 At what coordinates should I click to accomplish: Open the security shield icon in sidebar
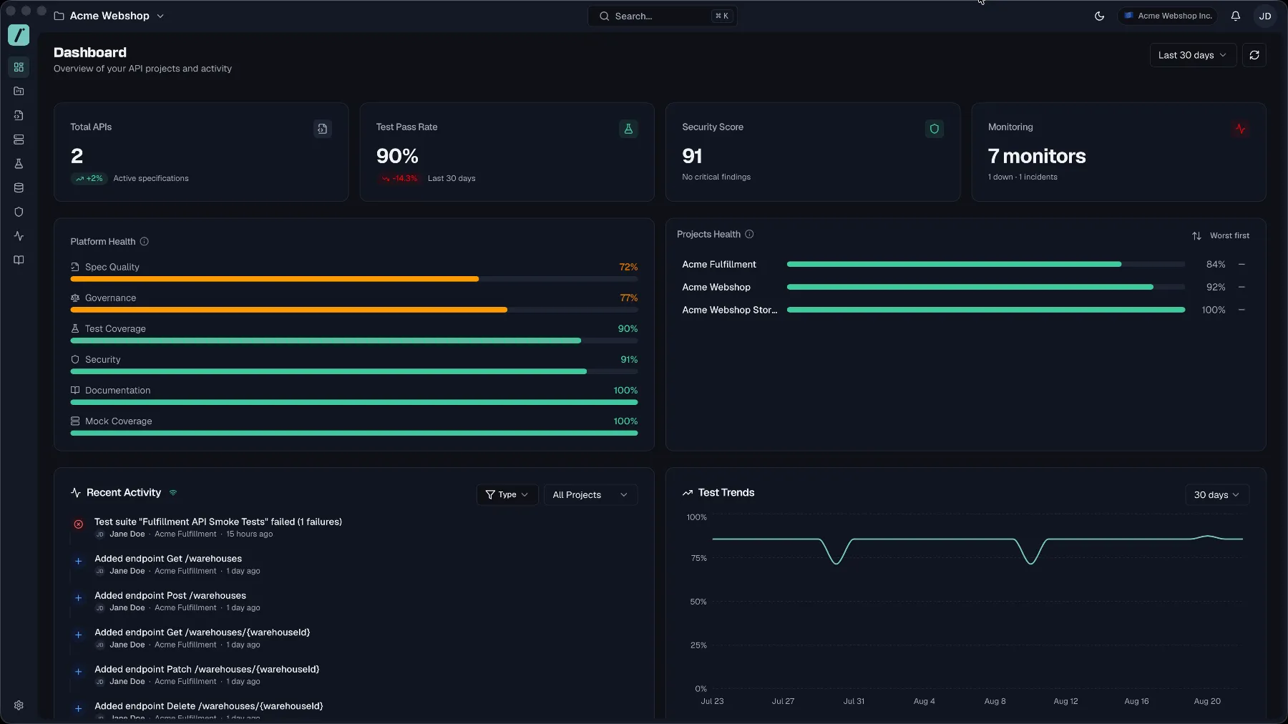tap(19, 212)
